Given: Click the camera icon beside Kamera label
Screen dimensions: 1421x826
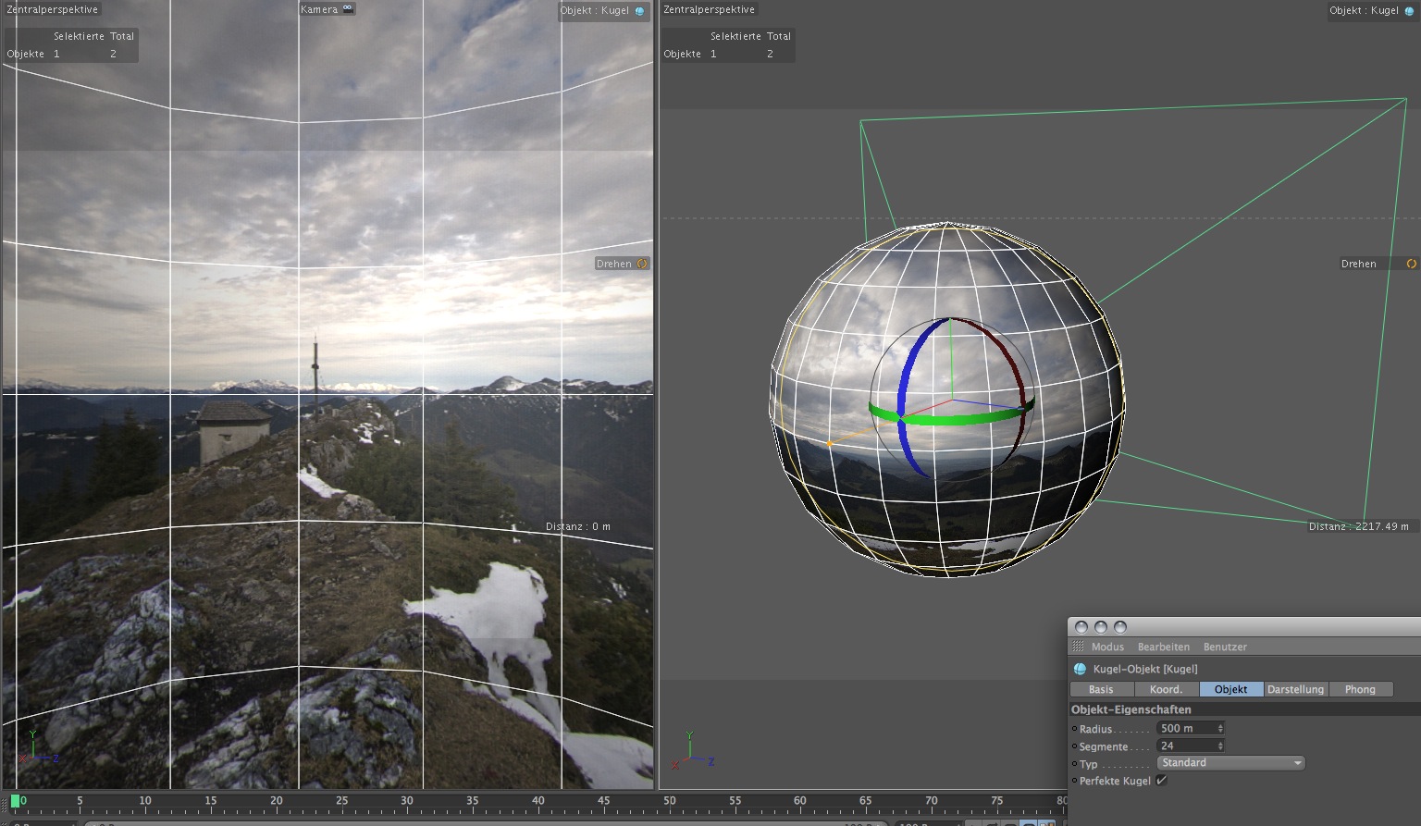Looking at the screenshot, I should click(x=348, y=8).
